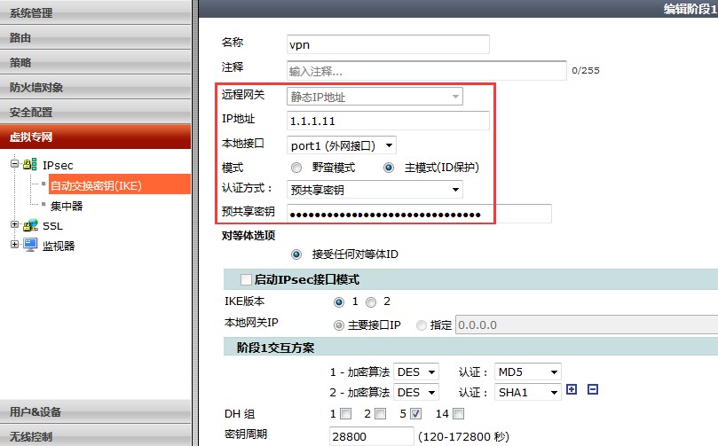Remove a proposal with the minus icon

click(593, 390)
